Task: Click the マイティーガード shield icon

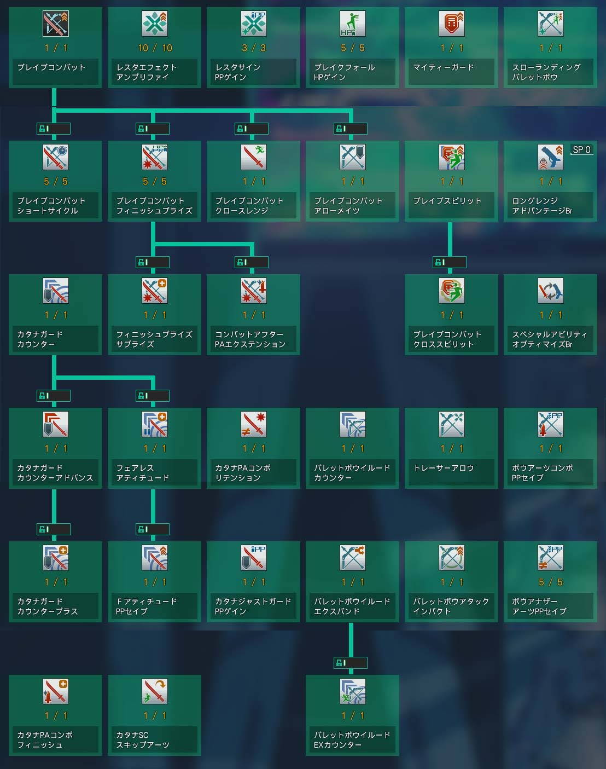Action: [451, 24]
